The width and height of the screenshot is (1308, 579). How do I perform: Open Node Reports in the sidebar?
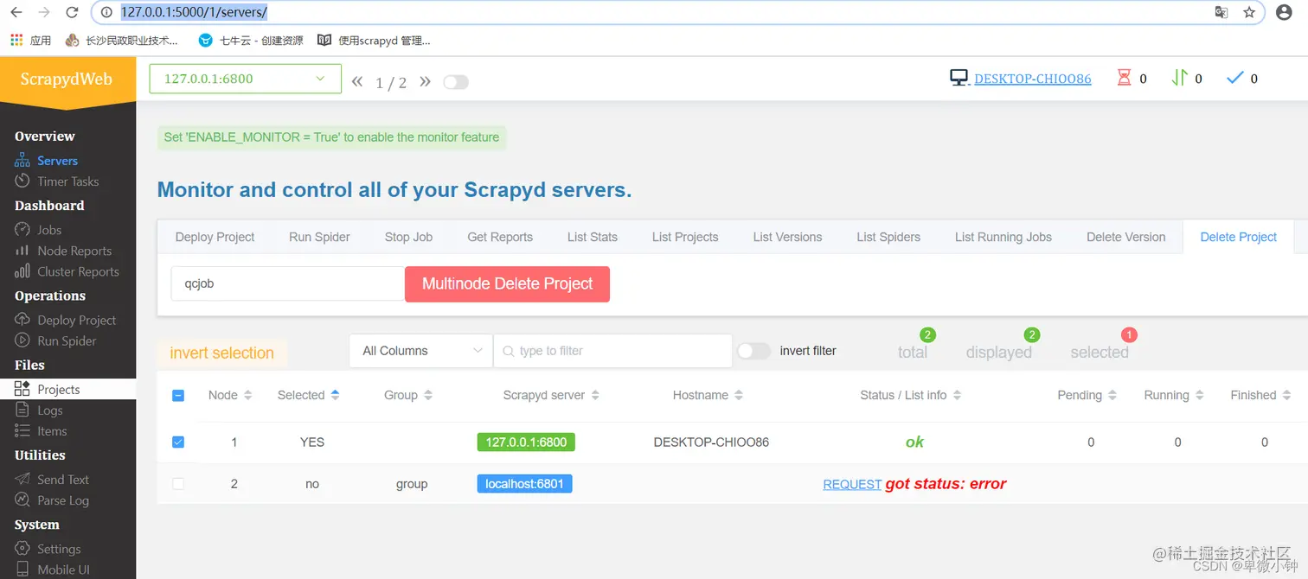tap(74, 251)
